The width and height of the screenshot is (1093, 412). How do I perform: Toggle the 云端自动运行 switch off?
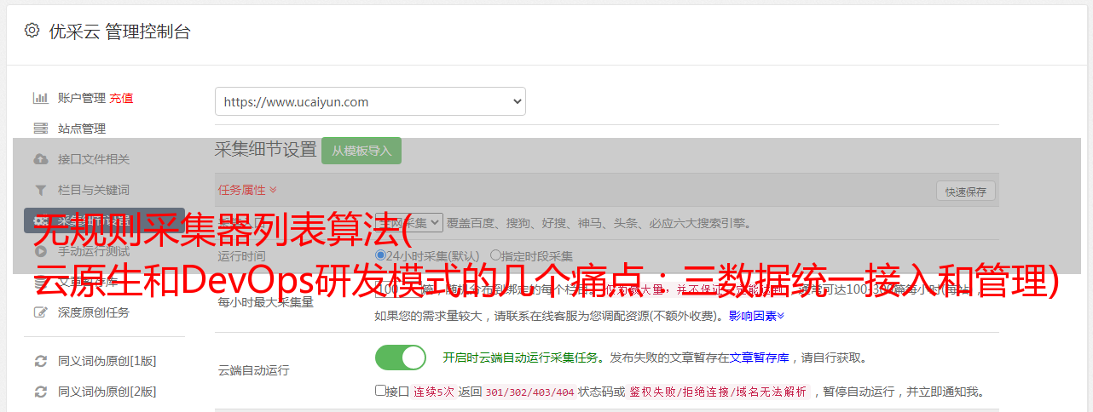[401, 358]
